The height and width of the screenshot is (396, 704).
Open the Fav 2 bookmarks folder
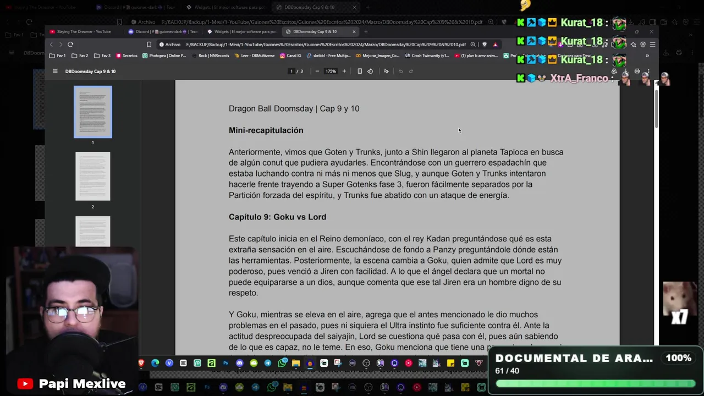click(x=80, y=56)
